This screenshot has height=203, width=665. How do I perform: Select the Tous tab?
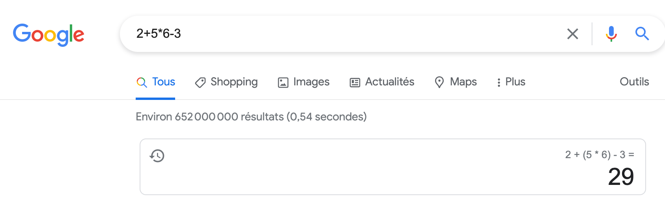coord(155,82)
